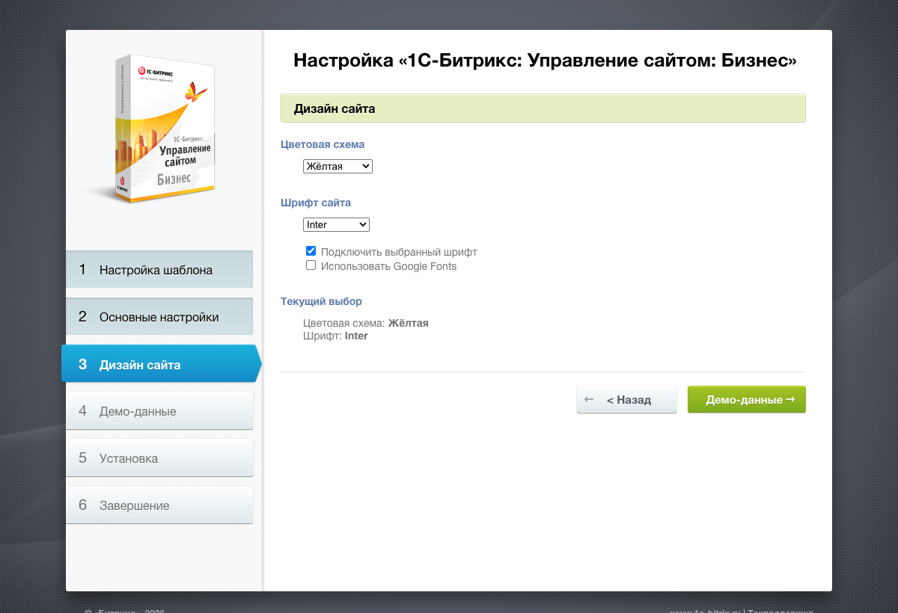The width and height of the screenshot is (898, 613).
Task: Select step 5 Установка
Action: point(159,458)
